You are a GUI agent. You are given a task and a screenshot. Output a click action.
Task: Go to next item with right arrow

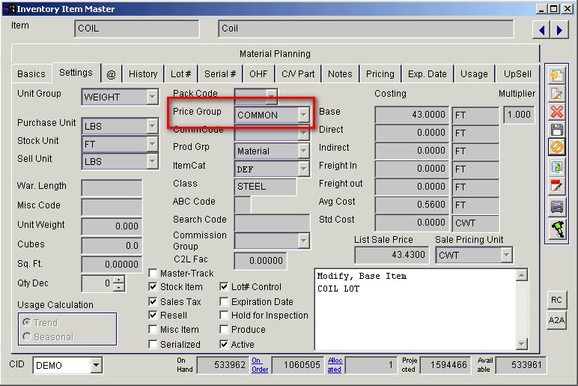point(559,29)
